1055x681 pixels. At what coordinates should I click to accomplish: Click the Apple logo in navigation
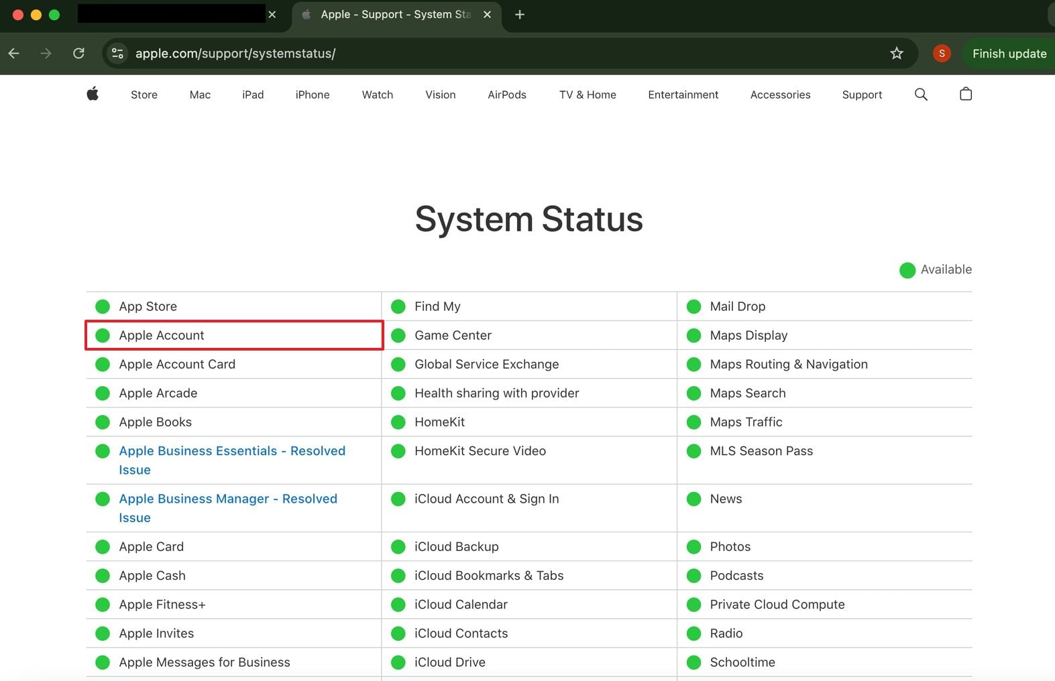coord(93,95)
